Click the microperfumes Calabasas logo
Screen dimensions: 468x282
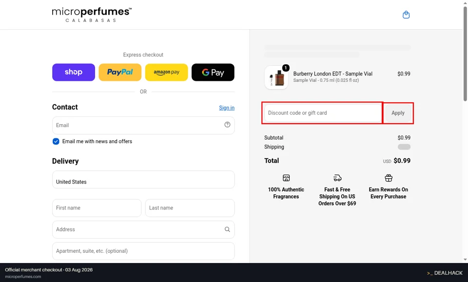tap(92, 15)
